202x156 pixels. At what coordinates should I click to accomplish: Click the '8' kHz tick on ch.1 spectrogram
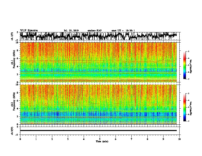[18, 50]
